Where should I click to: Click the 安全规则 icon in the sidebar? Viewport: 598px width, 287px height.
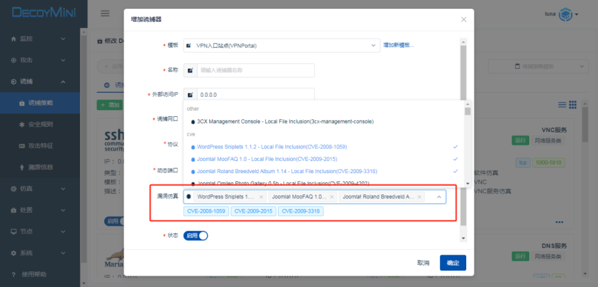[x=22, y=124]
